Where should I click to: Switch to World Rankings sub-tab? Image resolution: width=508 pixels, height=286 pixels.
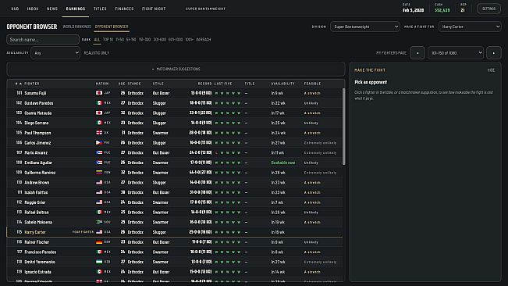pyautogui.click(x=76, y=27)
